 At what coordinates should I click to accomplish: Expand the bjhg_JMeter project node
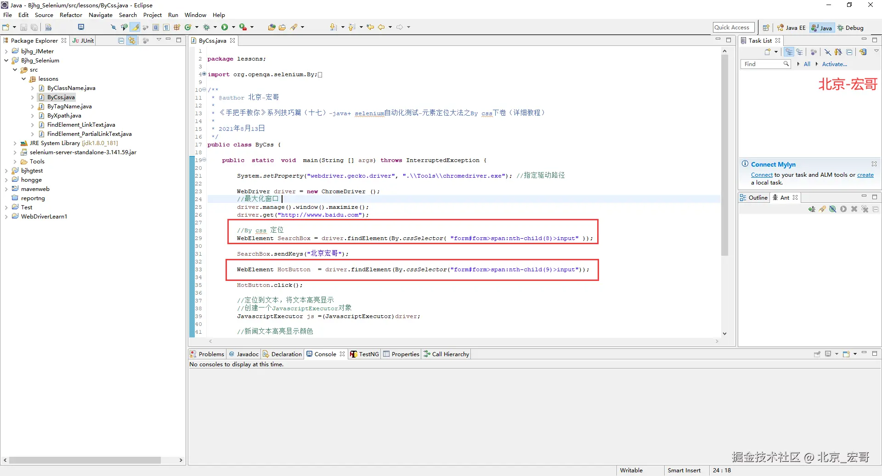[6, 51]
